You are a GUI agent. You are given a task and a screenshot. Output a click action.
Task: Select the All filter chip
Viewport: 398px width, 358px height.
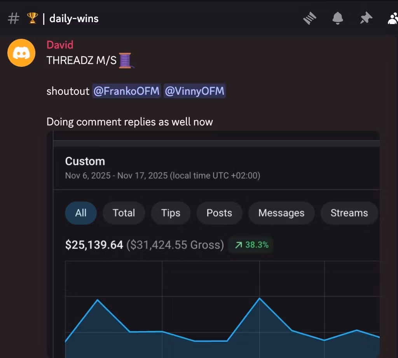81,213
